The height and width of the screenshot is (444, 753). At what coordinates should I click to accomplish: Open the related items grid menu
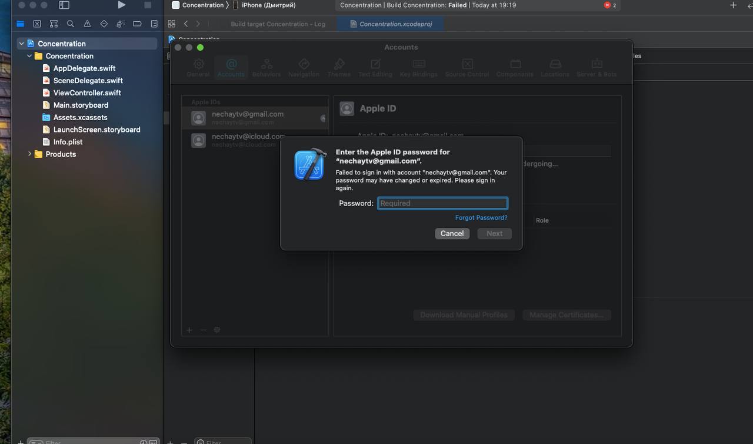(172, 24)
